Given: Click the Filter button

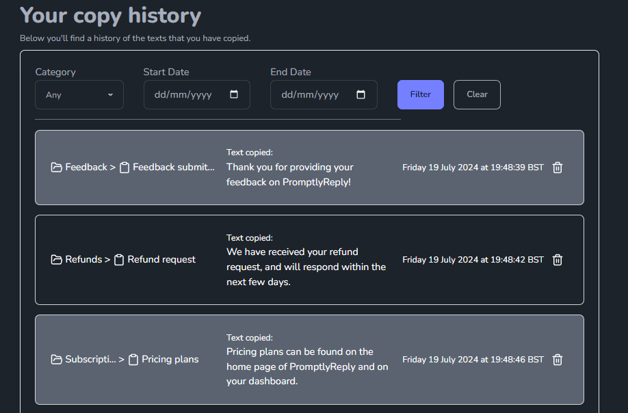Looking at the screenshot, I should click(x=421, y=94).
